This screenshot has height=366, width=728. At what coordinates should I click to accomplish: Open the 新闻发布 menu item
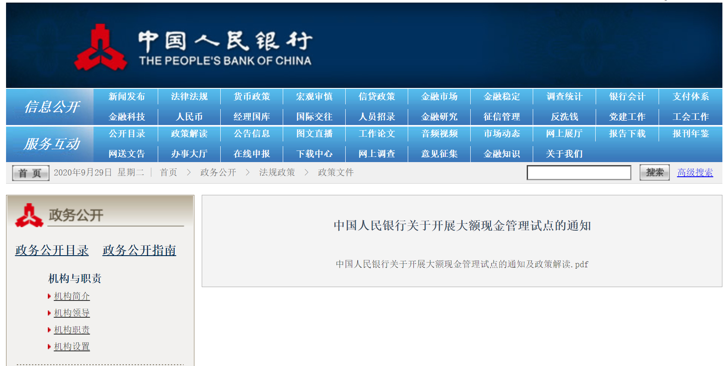(127, 97)
